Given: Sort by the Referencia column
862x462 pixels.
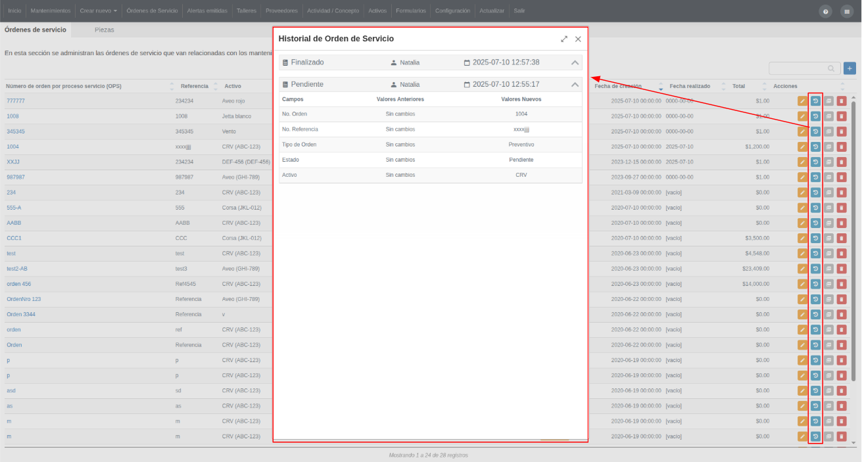Looking at the screenshot, I should [195, 86].
